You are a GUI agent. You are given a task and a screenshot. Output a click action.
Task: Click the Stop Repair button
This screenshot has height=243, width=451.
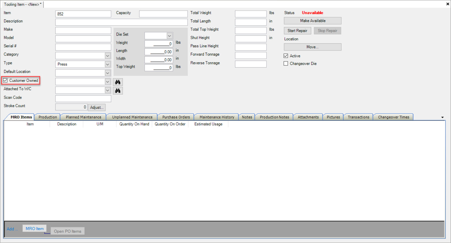(327, 31)
